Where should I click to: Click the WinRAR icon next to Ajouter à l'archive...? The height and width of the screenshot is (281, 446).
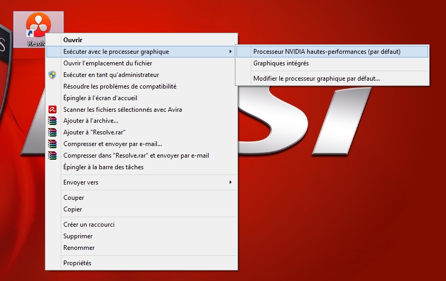(x=52, y=121)
